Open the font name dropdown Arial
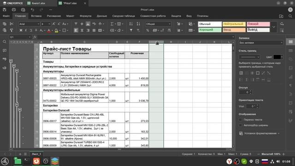 coord(38,24)
